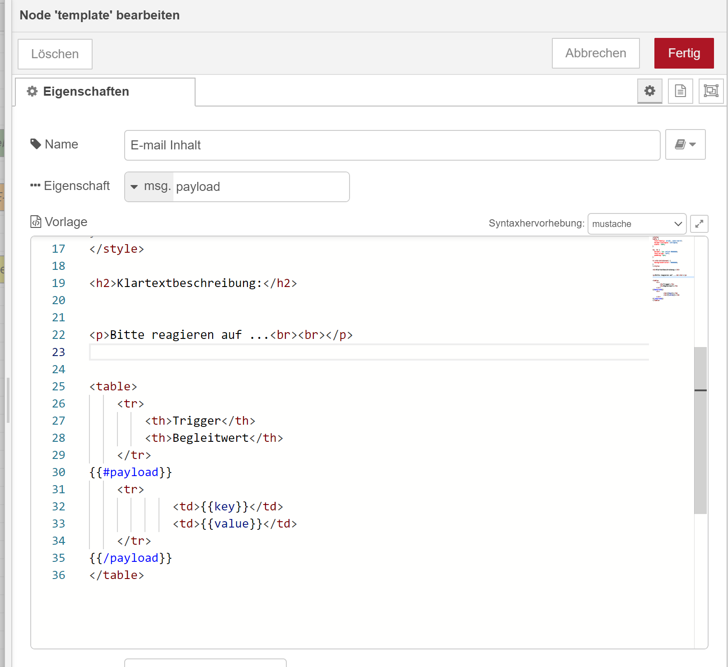Click line number 36 in gutter
The image size is (728, 667).
(58, 575)
